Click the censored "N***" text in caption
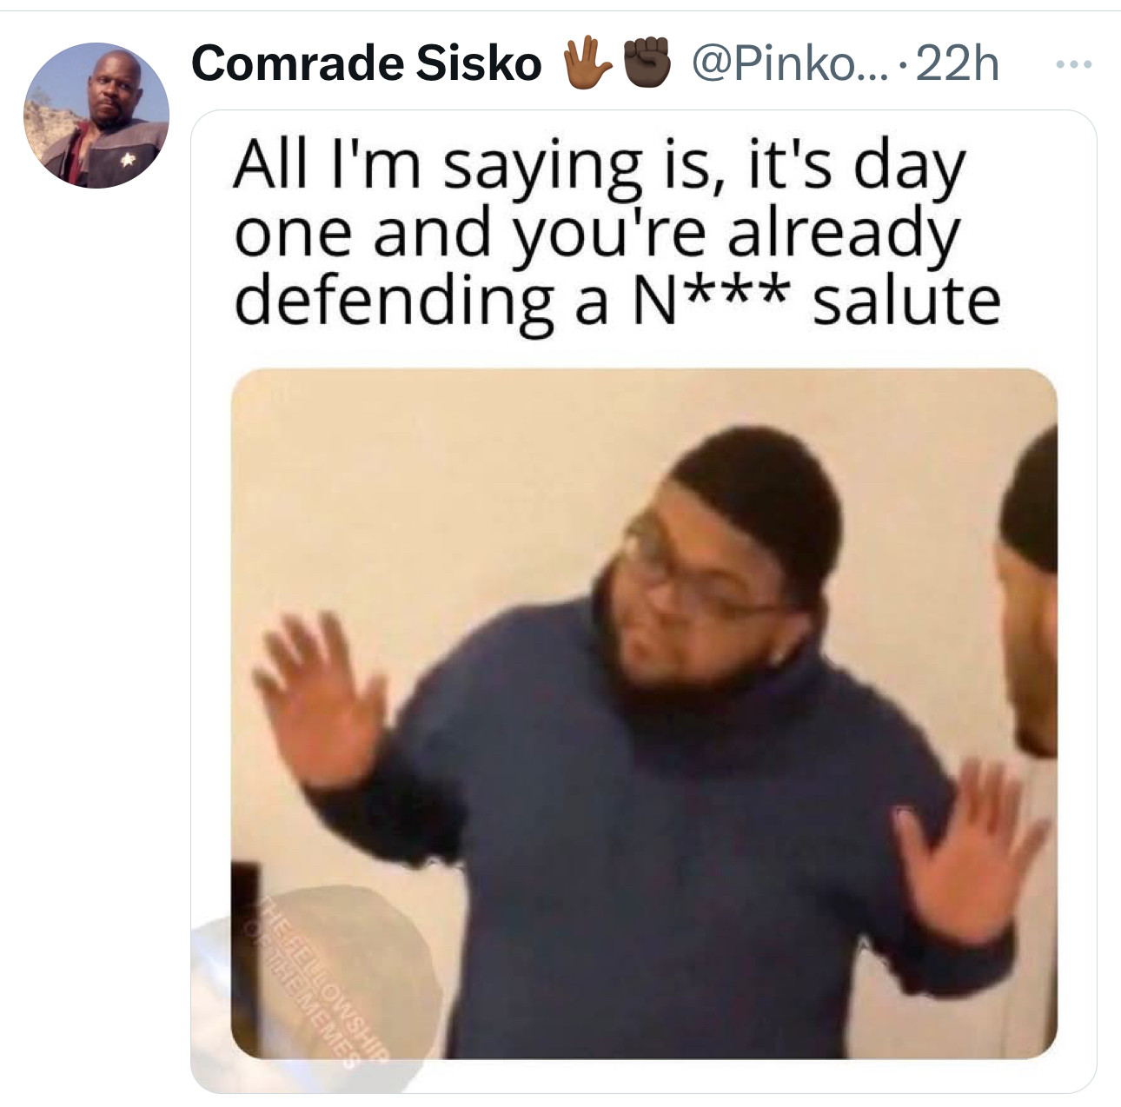1121x1107 pixels. 708,301
